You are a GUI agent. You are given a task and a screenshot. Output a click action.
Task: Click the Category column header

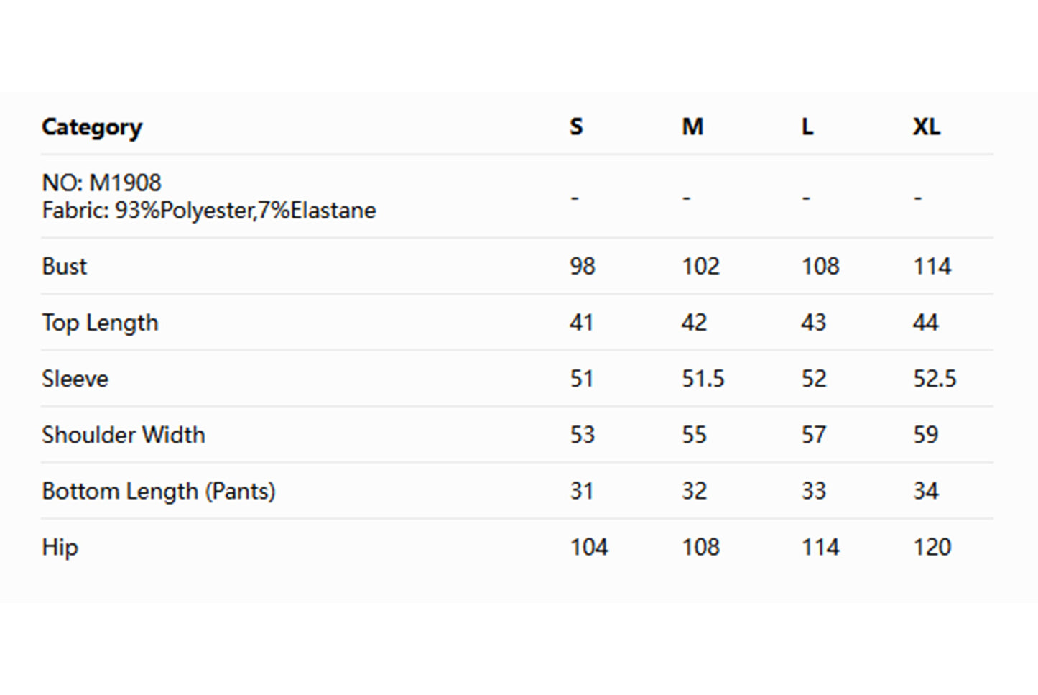(92, 127)
